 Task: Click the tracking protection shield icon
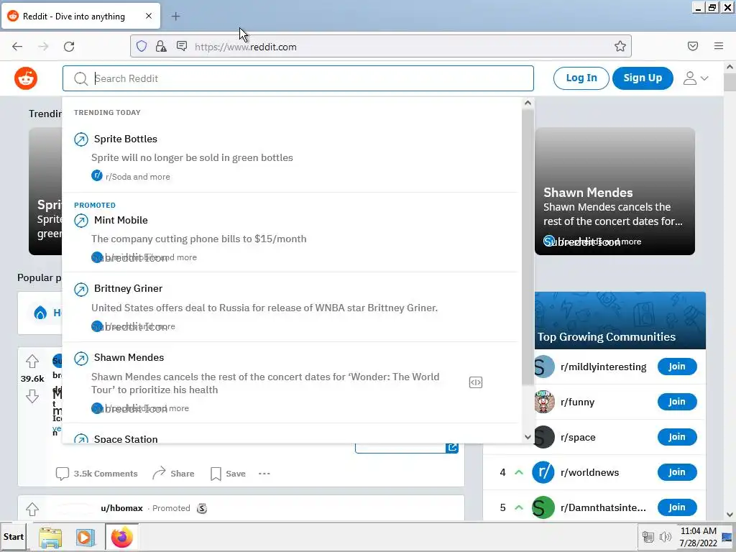[142, 47]
